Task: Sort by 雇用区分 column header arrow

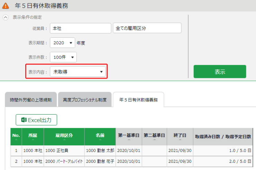Action: (x=64, y=140)
